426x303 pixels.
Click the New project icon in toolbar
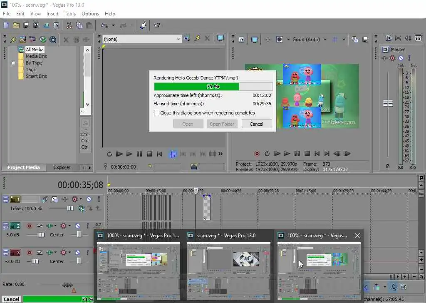(x=6, y=25)
